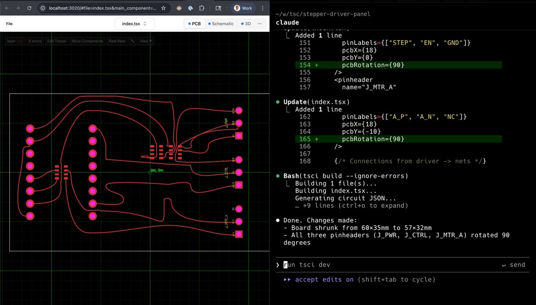View site information icon in address bar
This screenshot has width=536, height=305.
[x=42, y=8]
